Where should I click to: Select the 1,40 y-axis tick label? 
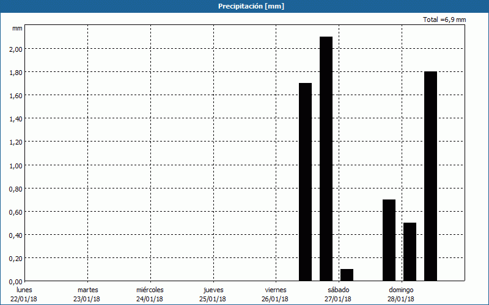tap(16, 118)
